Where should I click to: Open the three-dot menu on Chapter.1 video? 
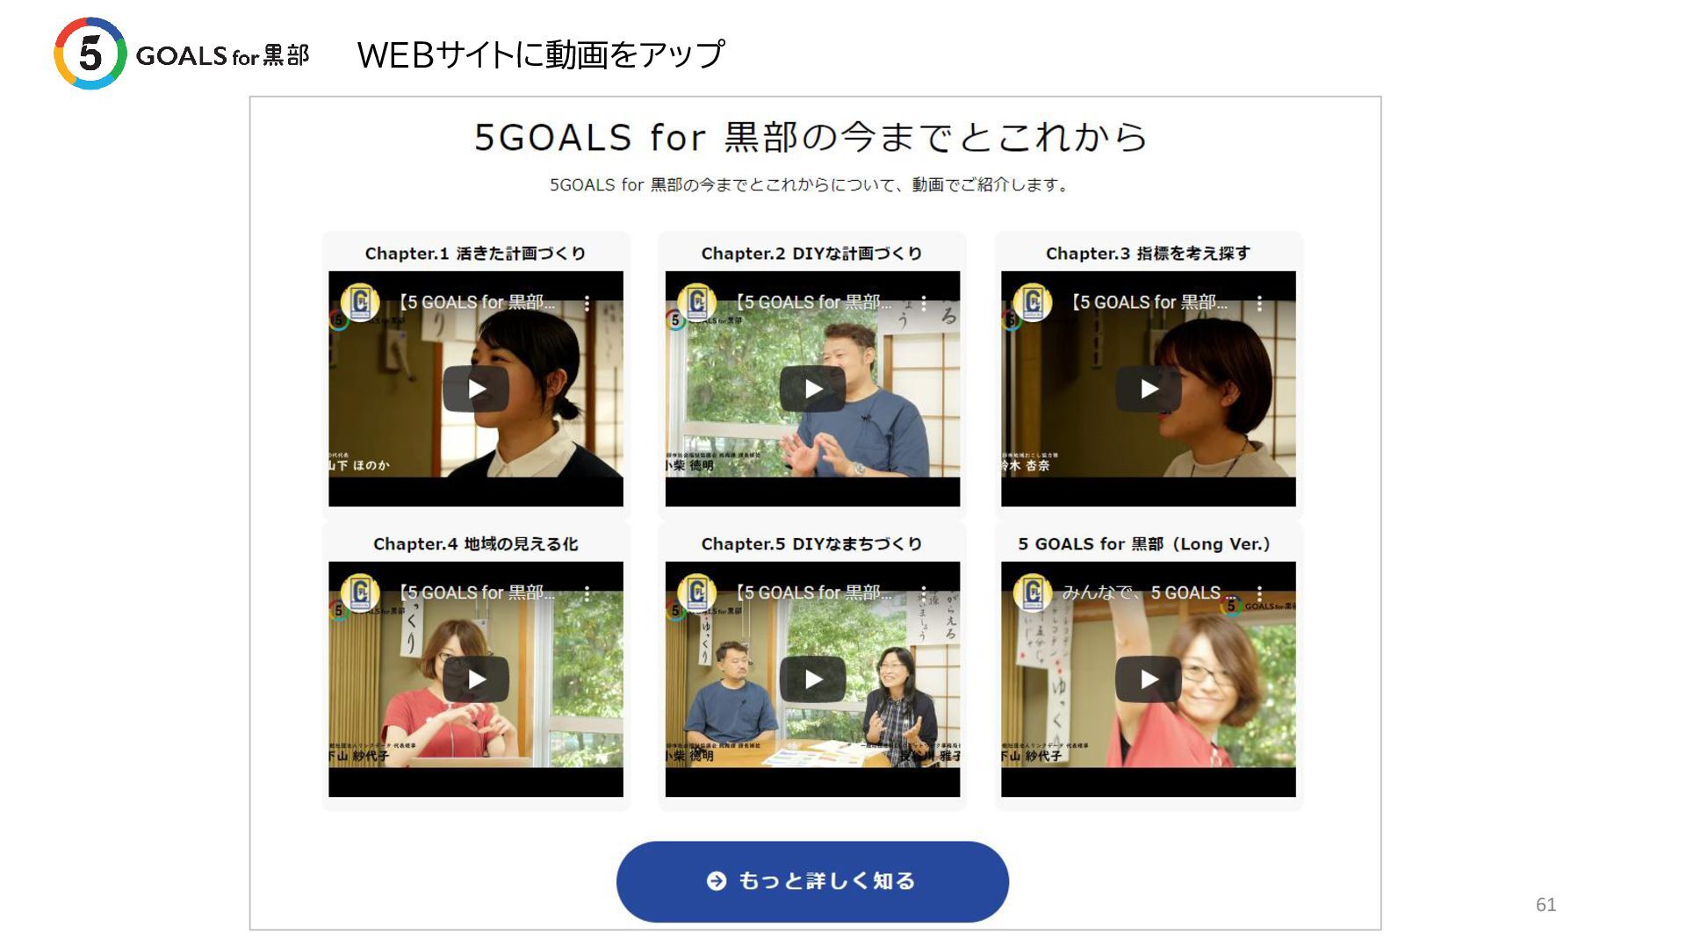[587, 303]
